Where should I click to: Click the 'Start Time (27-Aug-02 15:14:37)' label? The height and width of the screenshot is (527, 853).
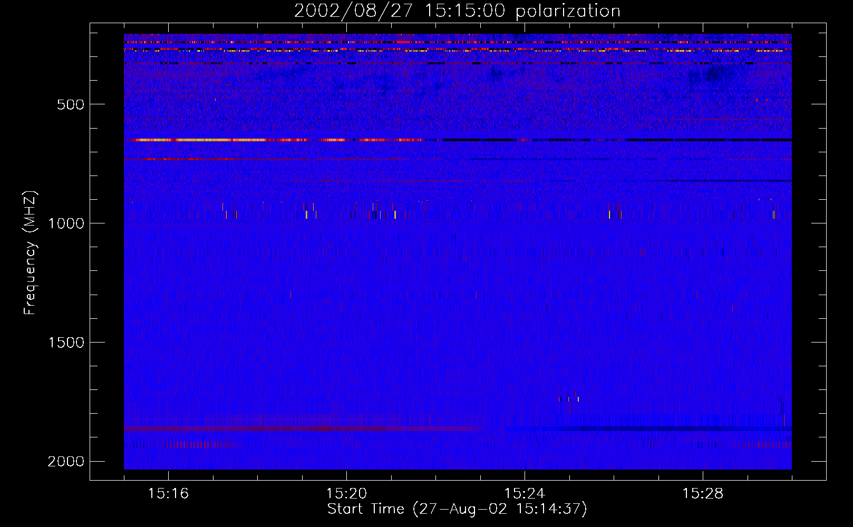point(457,509)
